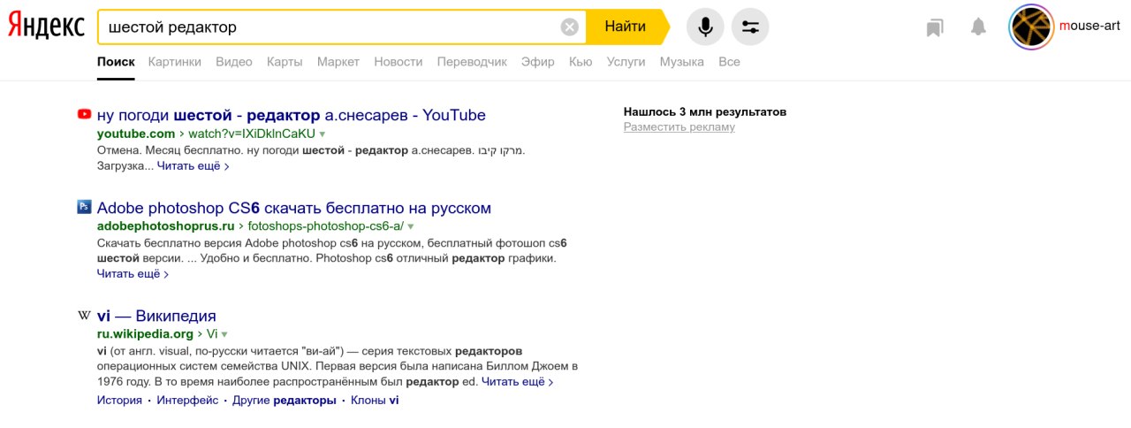Open the Все services tab

pyautogui.click(x=729, y=62)
